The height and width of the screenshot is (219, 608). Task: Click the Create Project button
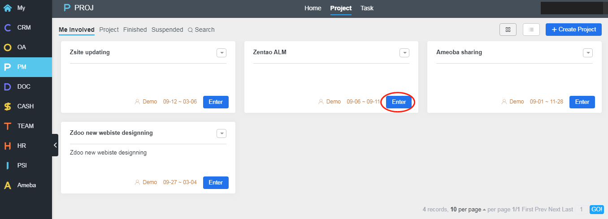573,30
